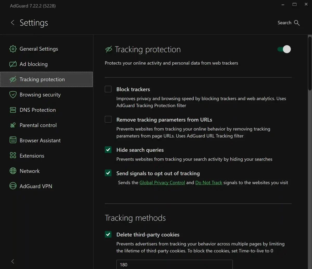Screen dimensions: 312x269
Task: Disable Delete third-party cookies
Action: [108, 234]
